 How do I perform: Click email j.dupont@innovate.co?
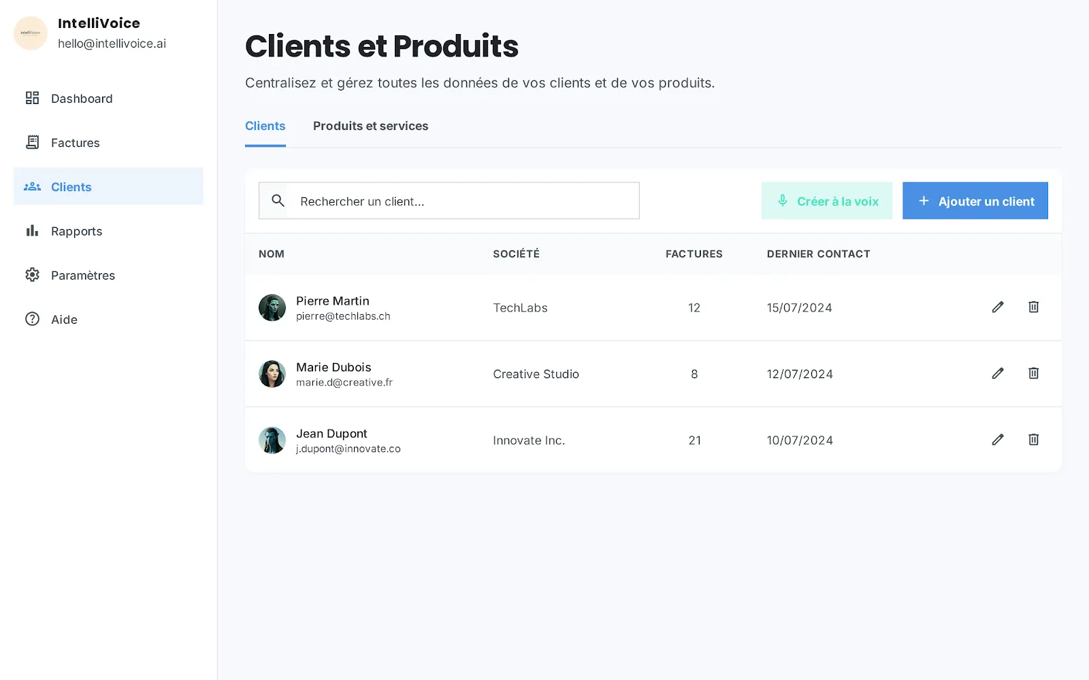click(348, 449)
